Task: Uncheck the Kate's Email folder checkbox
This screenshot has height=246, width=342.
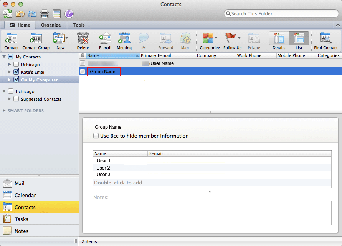Action: (x=16, y=72)
